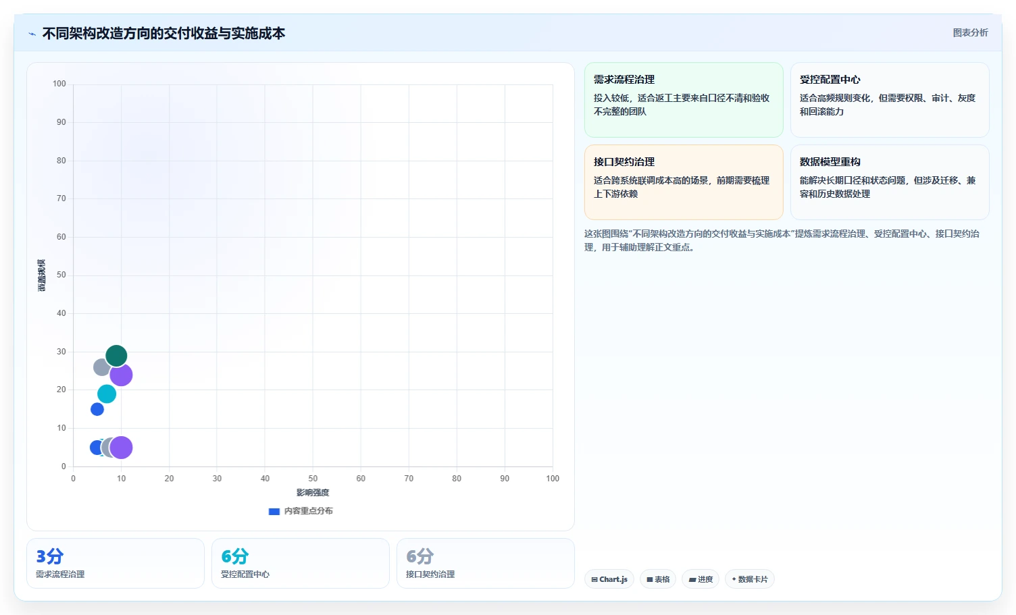Click the small blue bubble near value 15
This screenshot has height=615, width=1016.
coord(97,409)
